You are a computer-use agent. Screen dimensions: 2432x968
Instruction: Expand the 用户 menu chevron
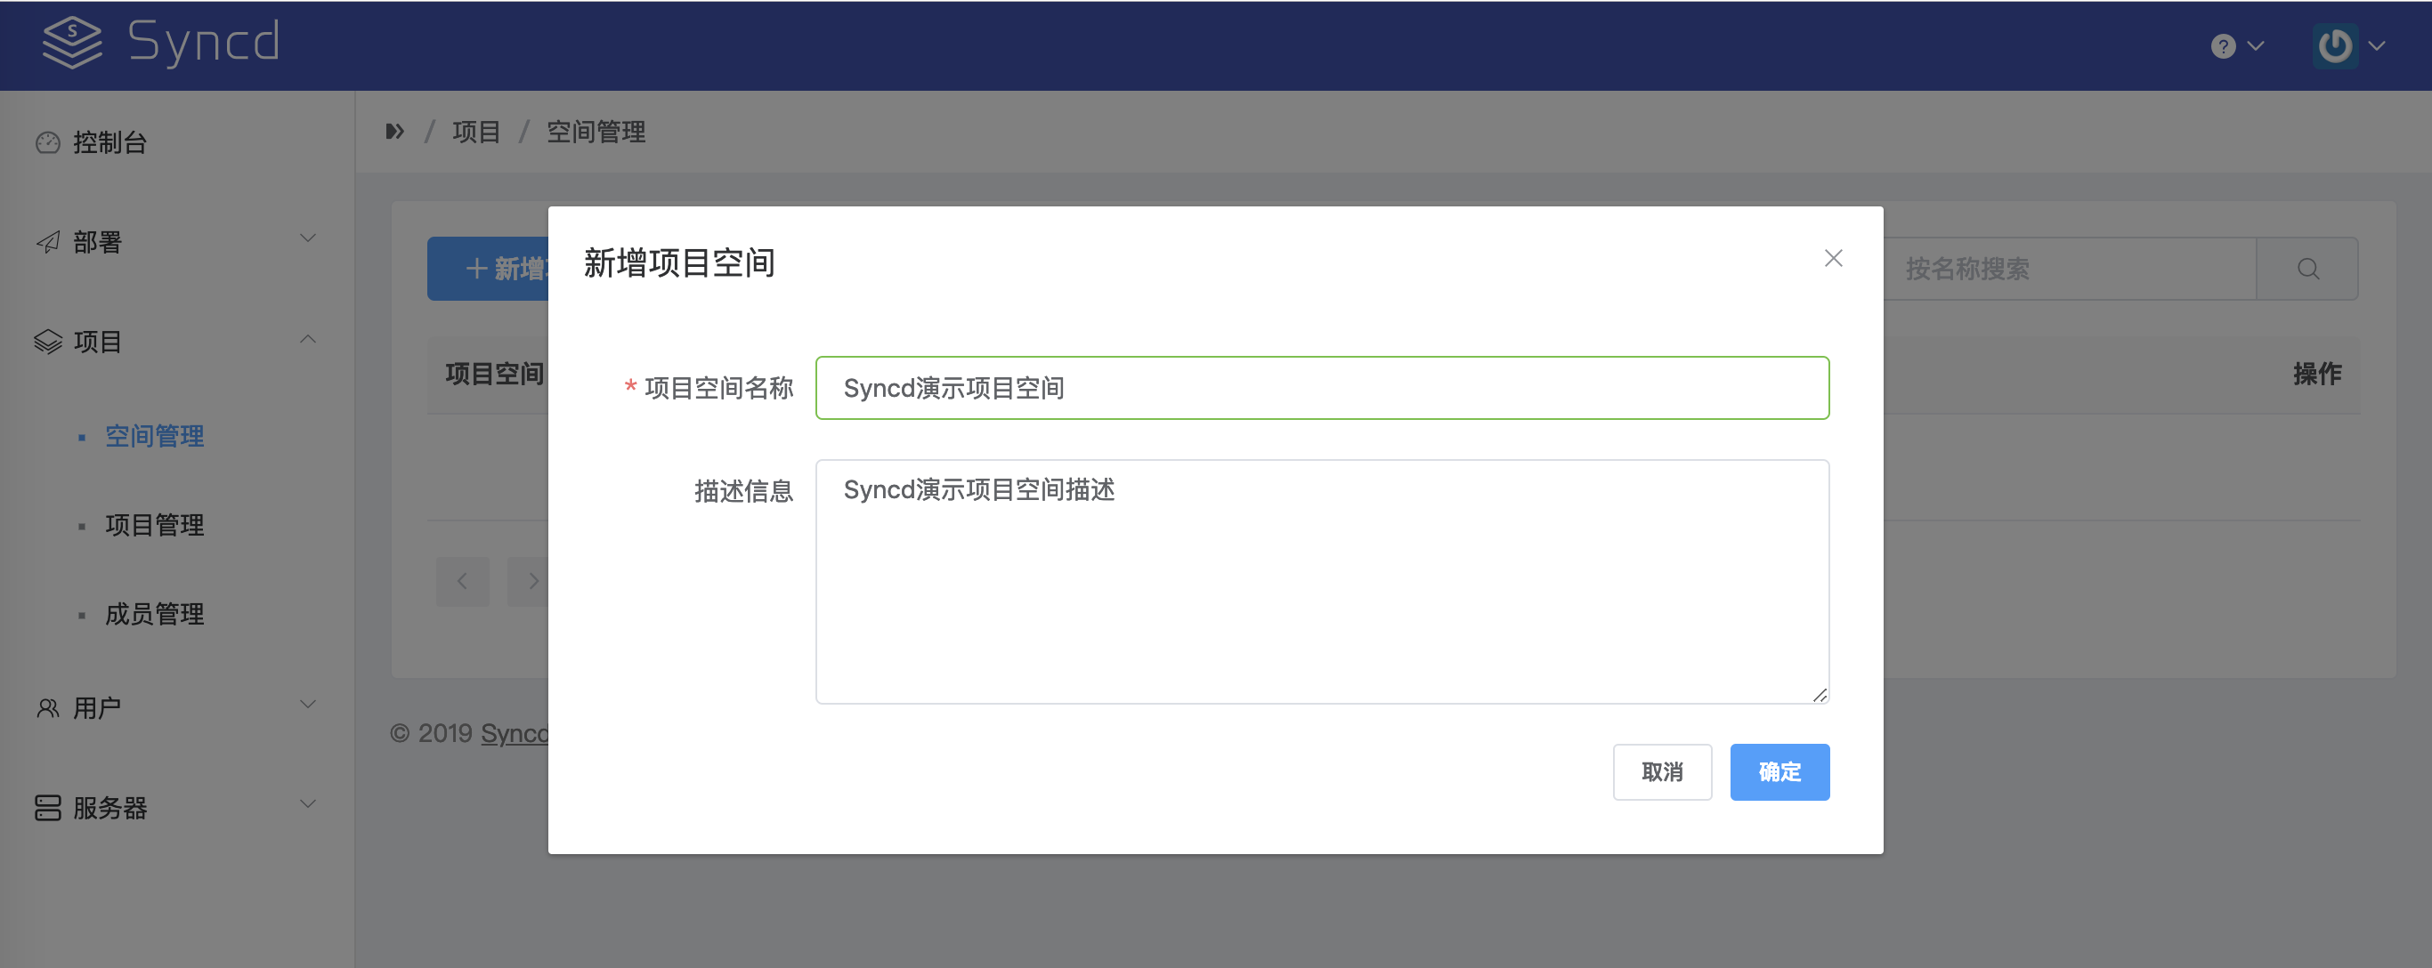pyautogui.click(x=308, y=704)
